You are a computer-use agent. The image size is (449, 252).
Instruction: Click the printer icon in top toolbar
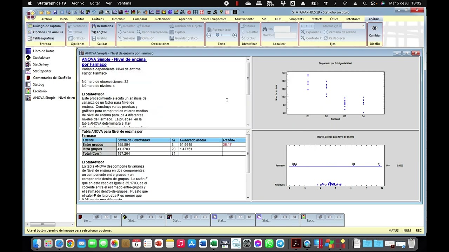[101, 12]
